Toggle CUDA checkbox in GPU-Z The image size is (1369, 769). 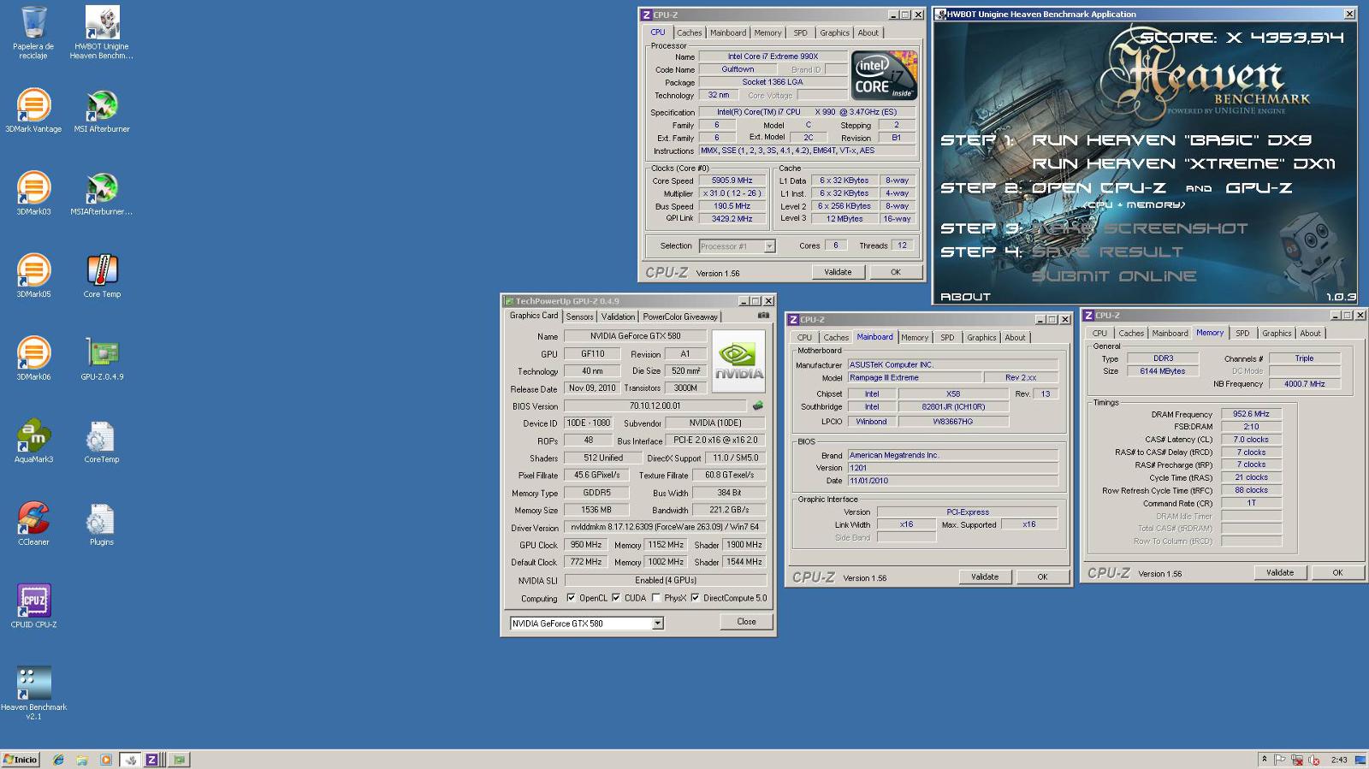pos(616,598)
